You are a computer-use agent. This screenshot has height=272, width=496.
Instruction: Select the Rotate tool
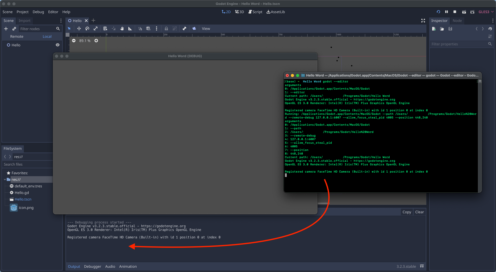(x=87, y=29)
